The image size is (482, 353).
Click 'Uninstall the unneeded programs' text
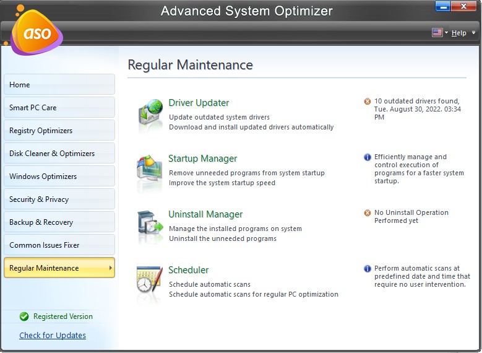coord(223,238)
